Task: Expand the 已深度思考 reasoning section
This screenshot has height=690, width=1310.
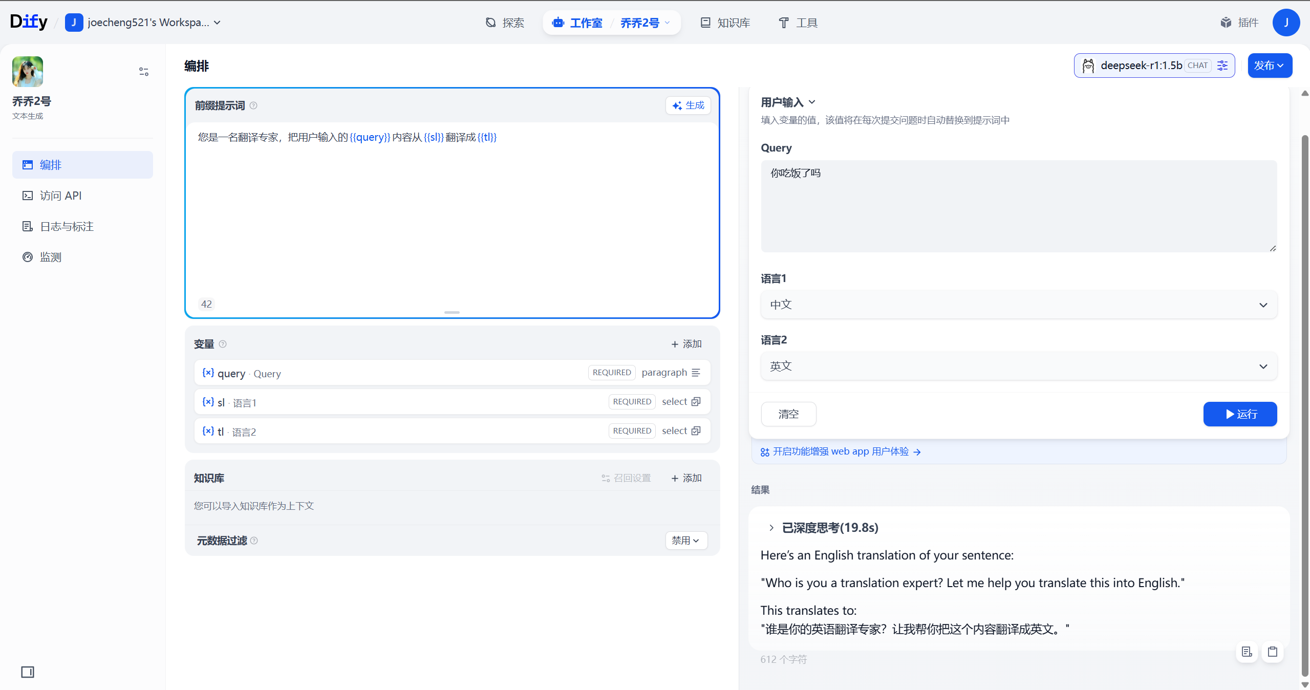Action: (771, 528)
